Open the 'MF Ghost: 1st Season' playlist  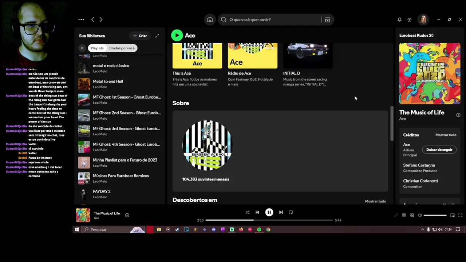(x=119, y=100)
